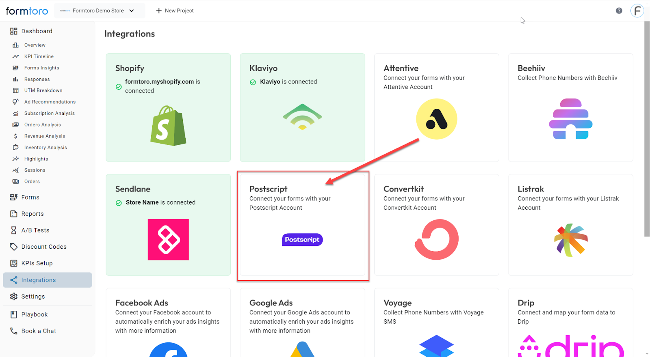Click the UTM Breakdown table icon
The height and width of the screenshot is (357, 650).
pos(15,90)
